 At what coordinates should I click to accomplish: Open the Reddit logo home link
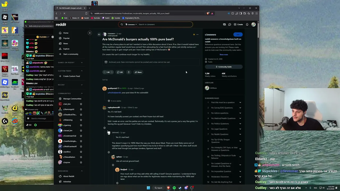pos(61,24)
